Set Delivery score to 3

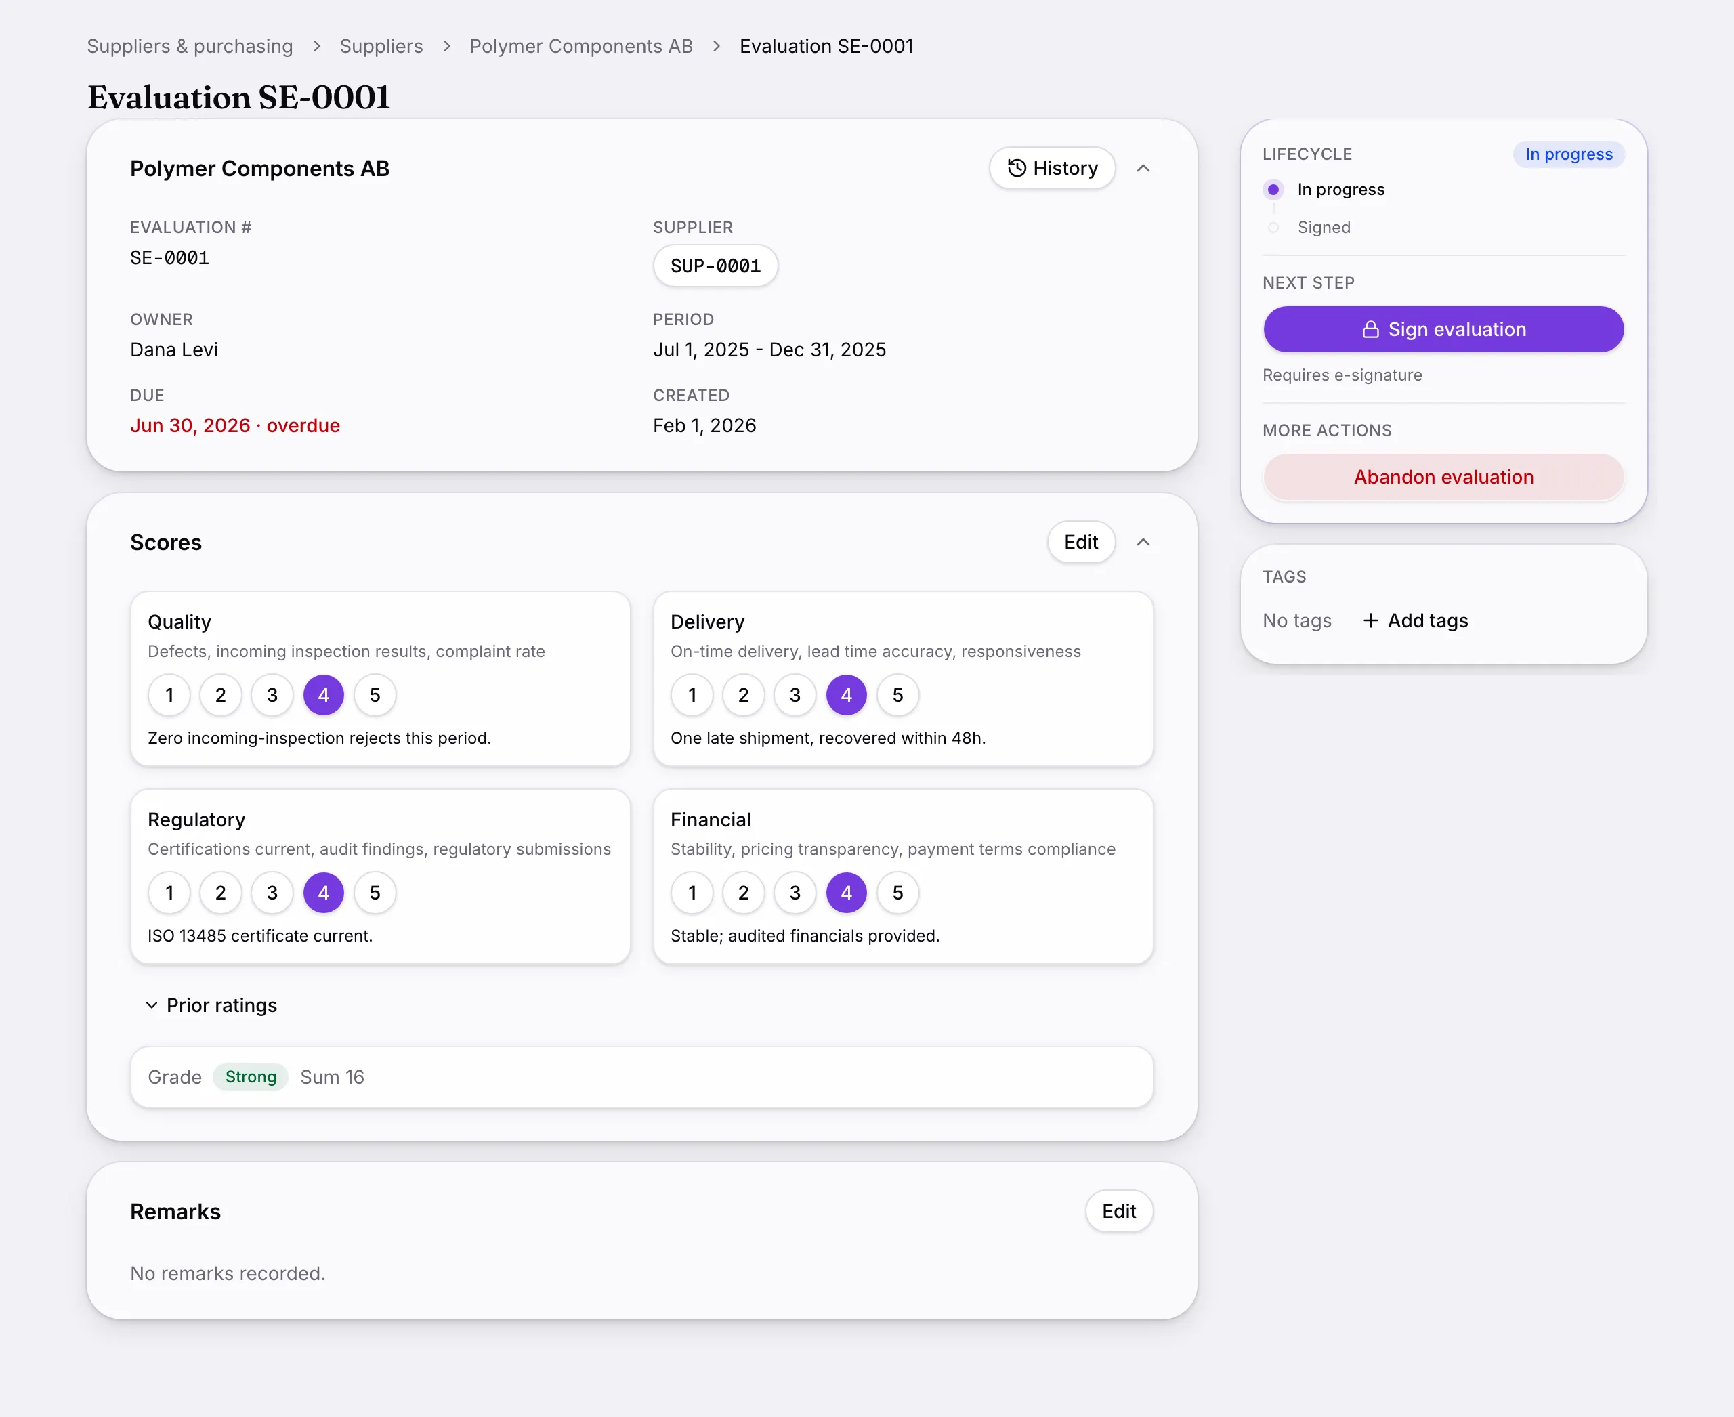(795, 695)
